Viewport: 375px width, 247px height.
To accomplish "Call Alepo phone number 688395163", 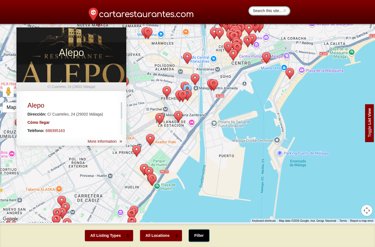I will tap(55, 131).
